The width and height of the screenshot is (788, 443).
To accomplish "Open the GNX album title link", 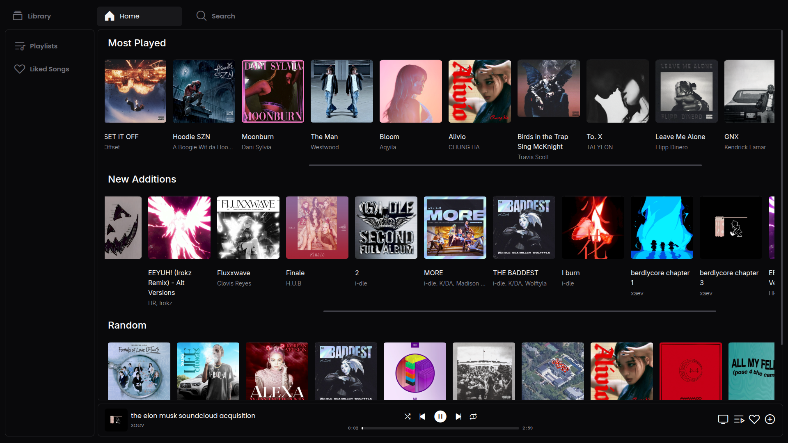I will click(x=731, y=137).
